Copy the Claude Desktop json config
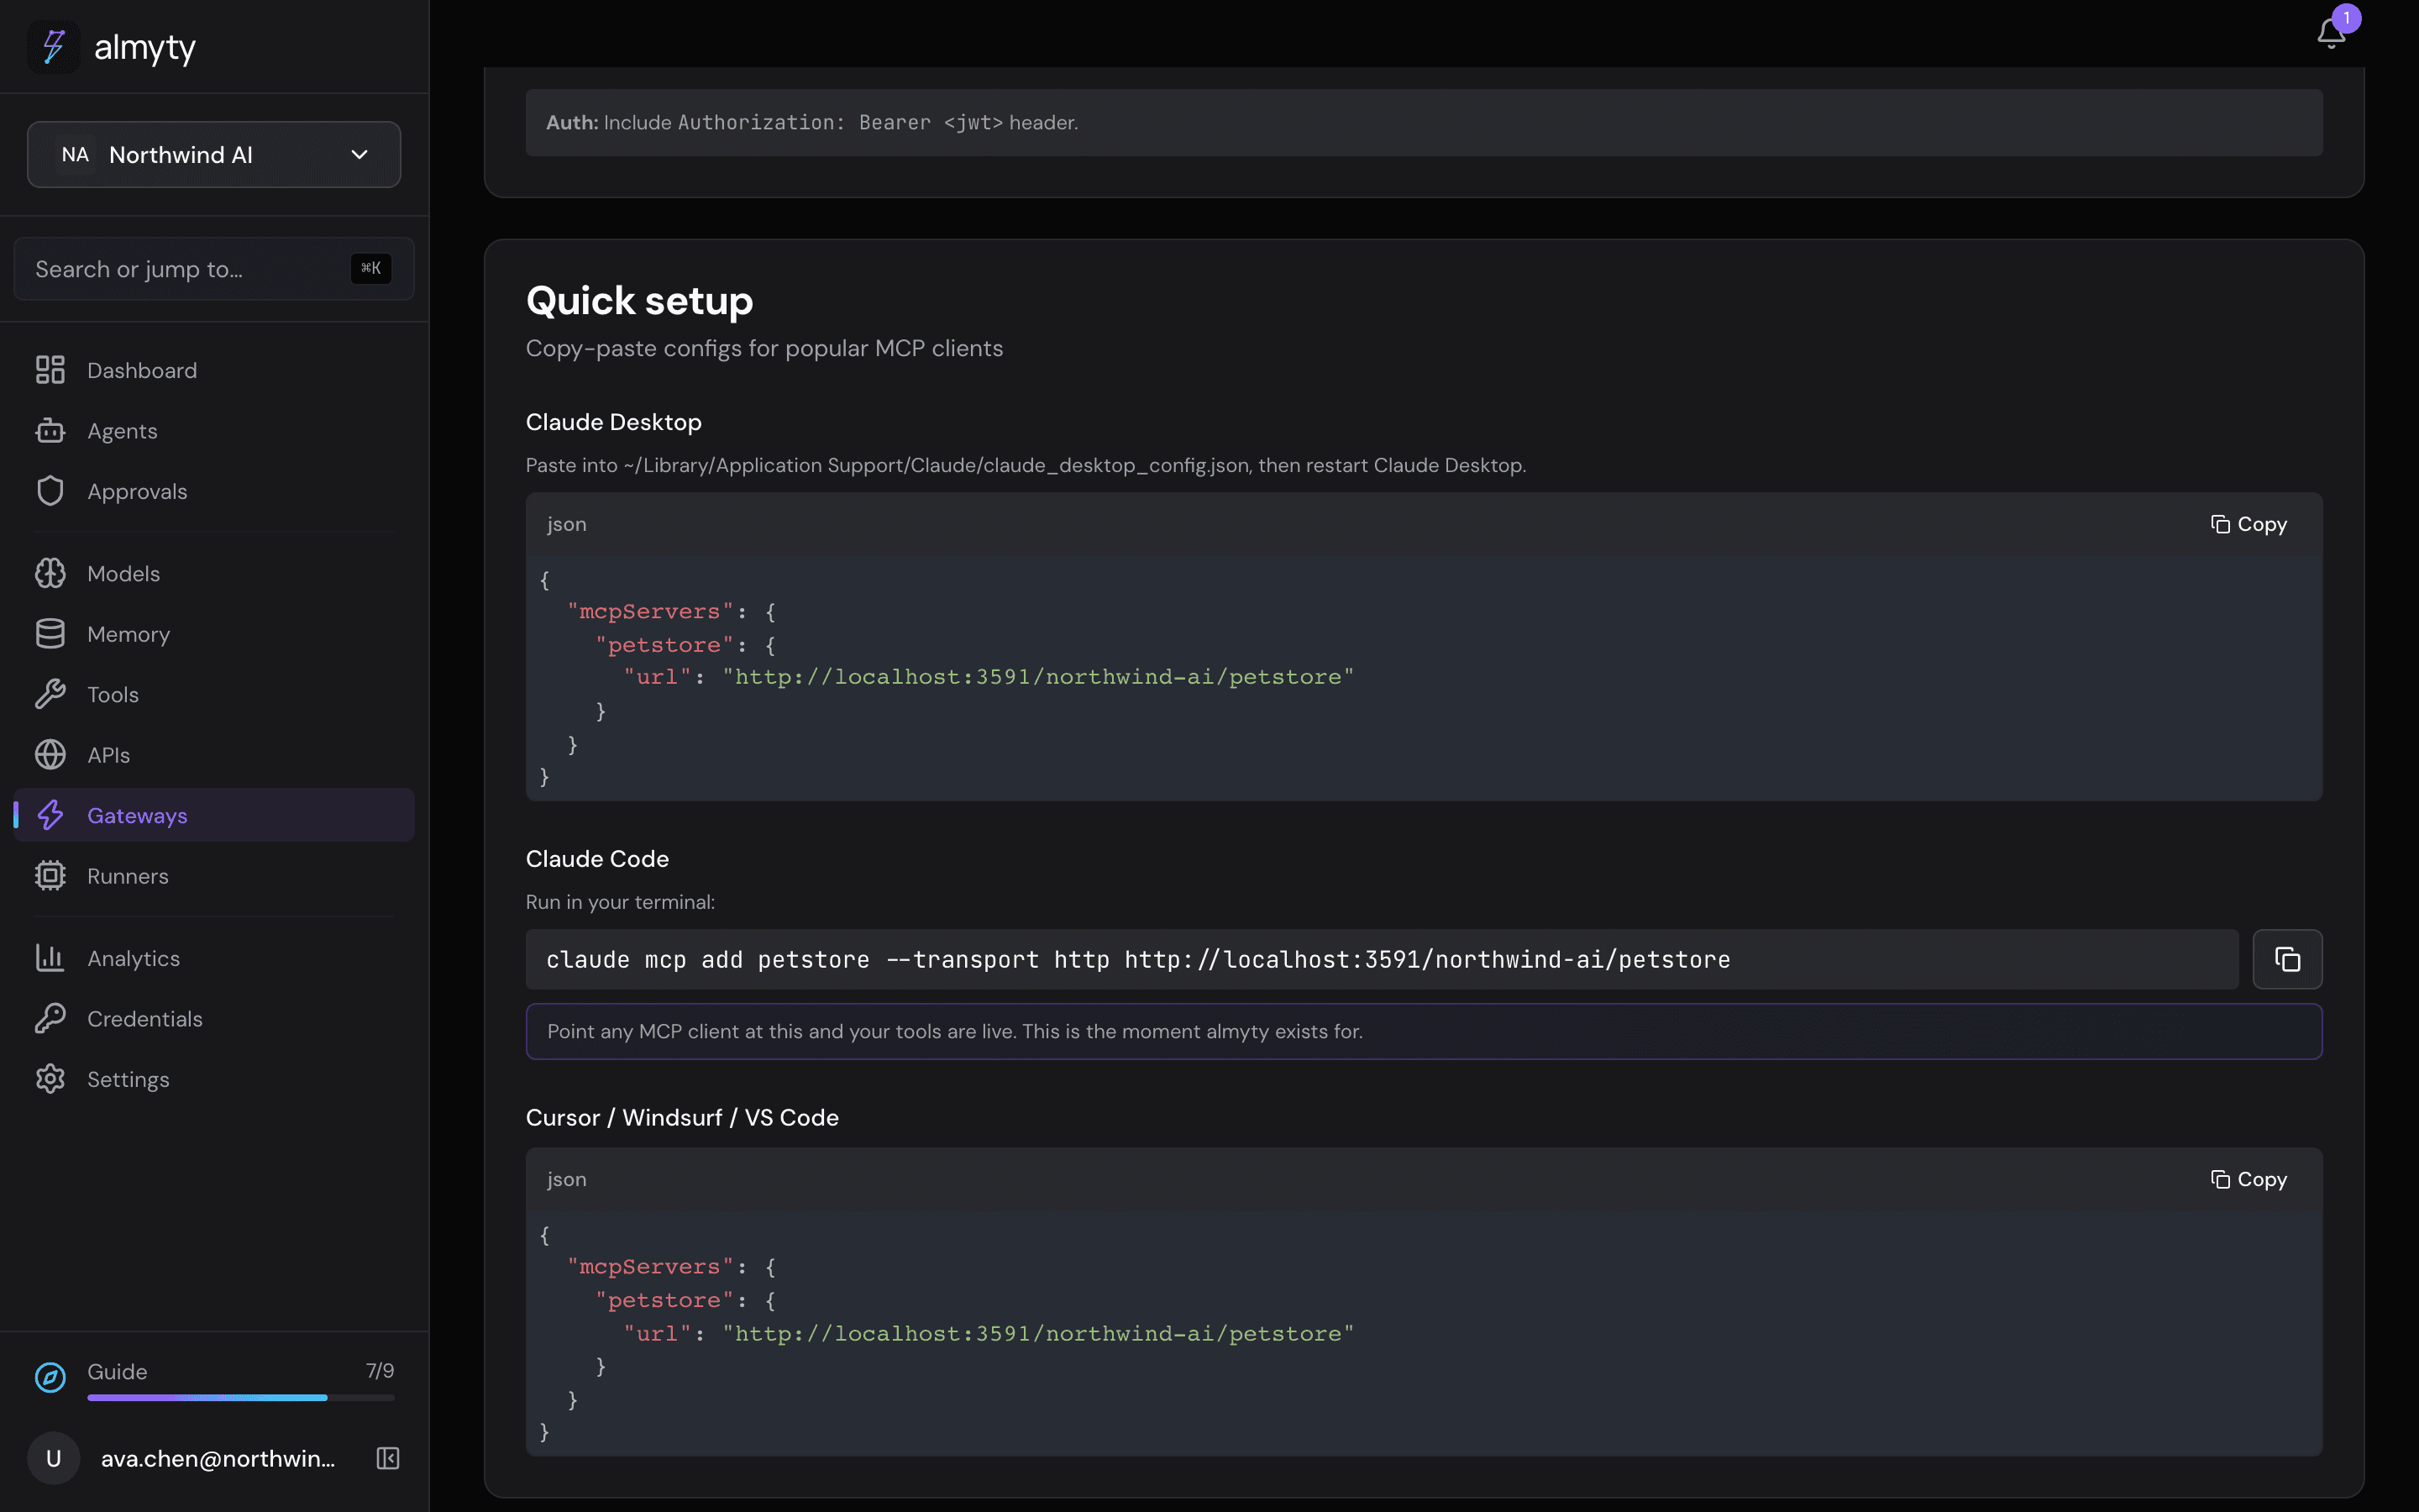This screenshot has width=2419, height=1512. 2248,524
